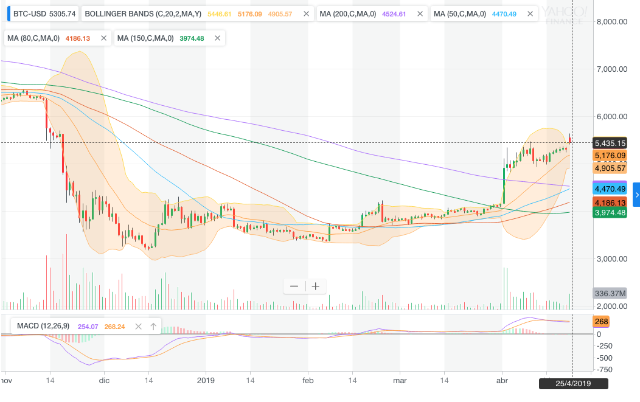The width and height of the screenshot is (640, 402).
Task: Click the 2019 label on time axis
Action: [x=206, y=380]
